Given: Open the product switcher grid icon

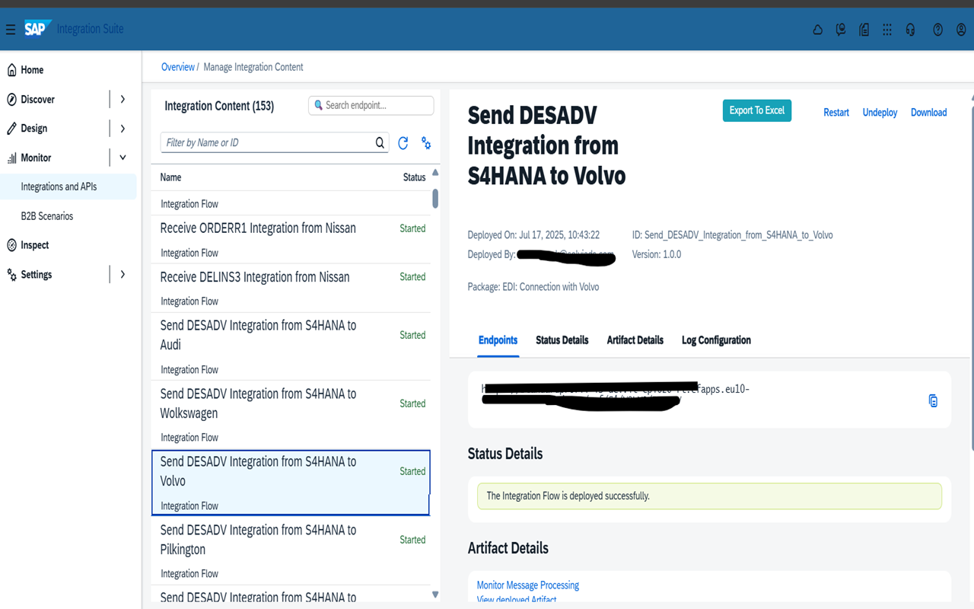Looking at the screenshot, I should 887,30.
